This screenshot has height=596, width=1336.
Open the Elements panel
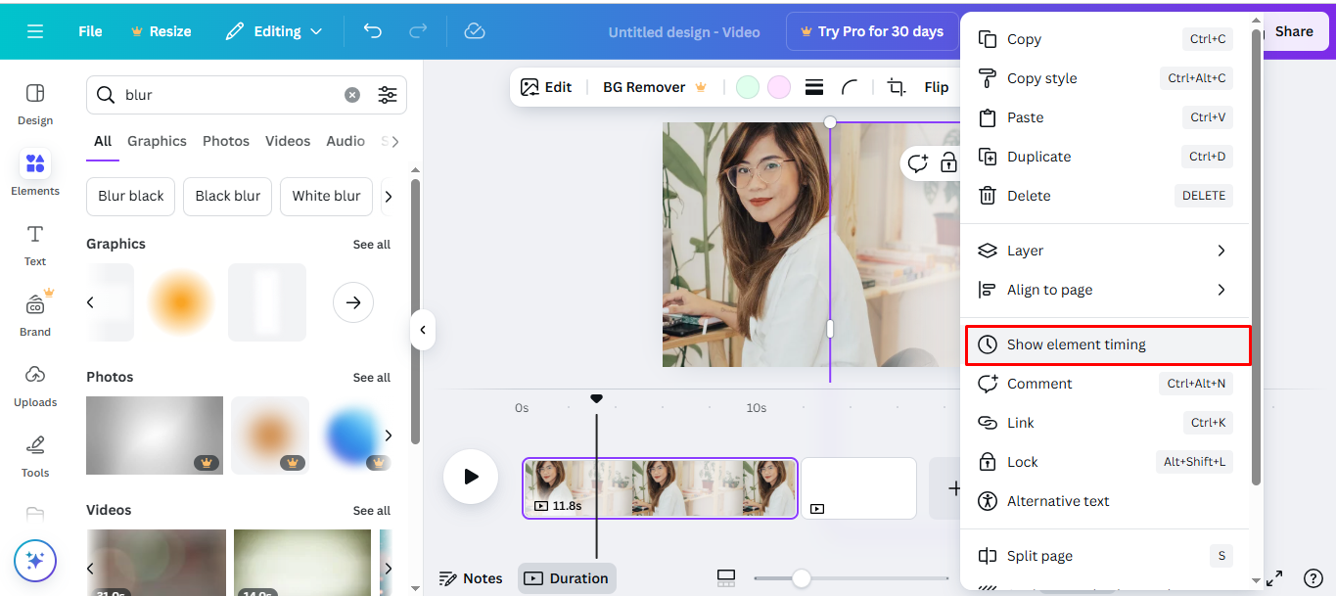[x=34, y=174]
